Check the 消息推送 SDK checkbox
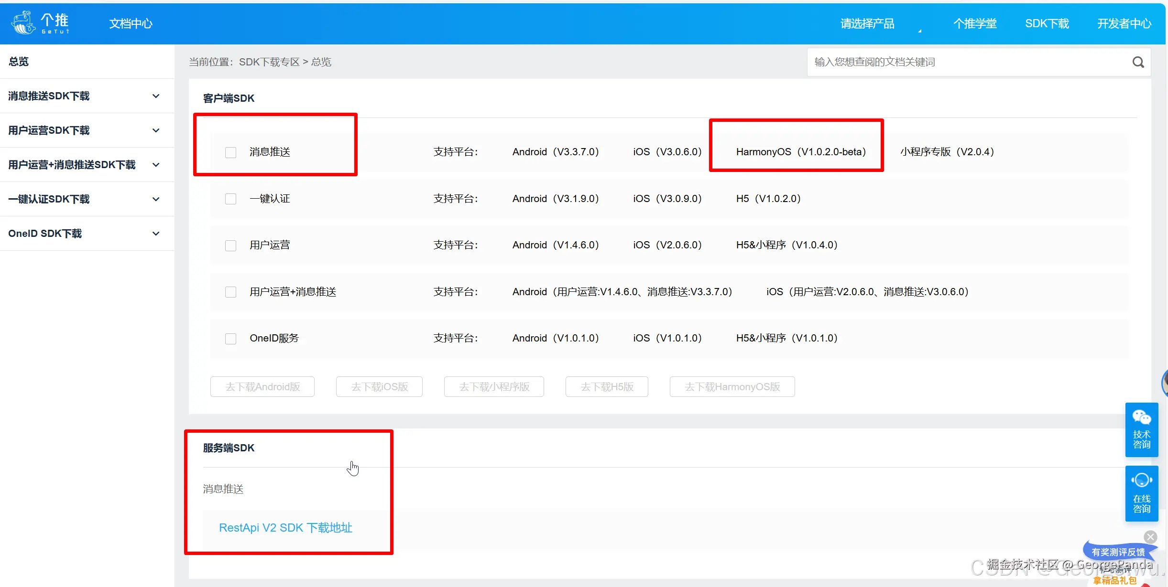1168x587 pixels. pyautogui.click(x=230, y=152)
